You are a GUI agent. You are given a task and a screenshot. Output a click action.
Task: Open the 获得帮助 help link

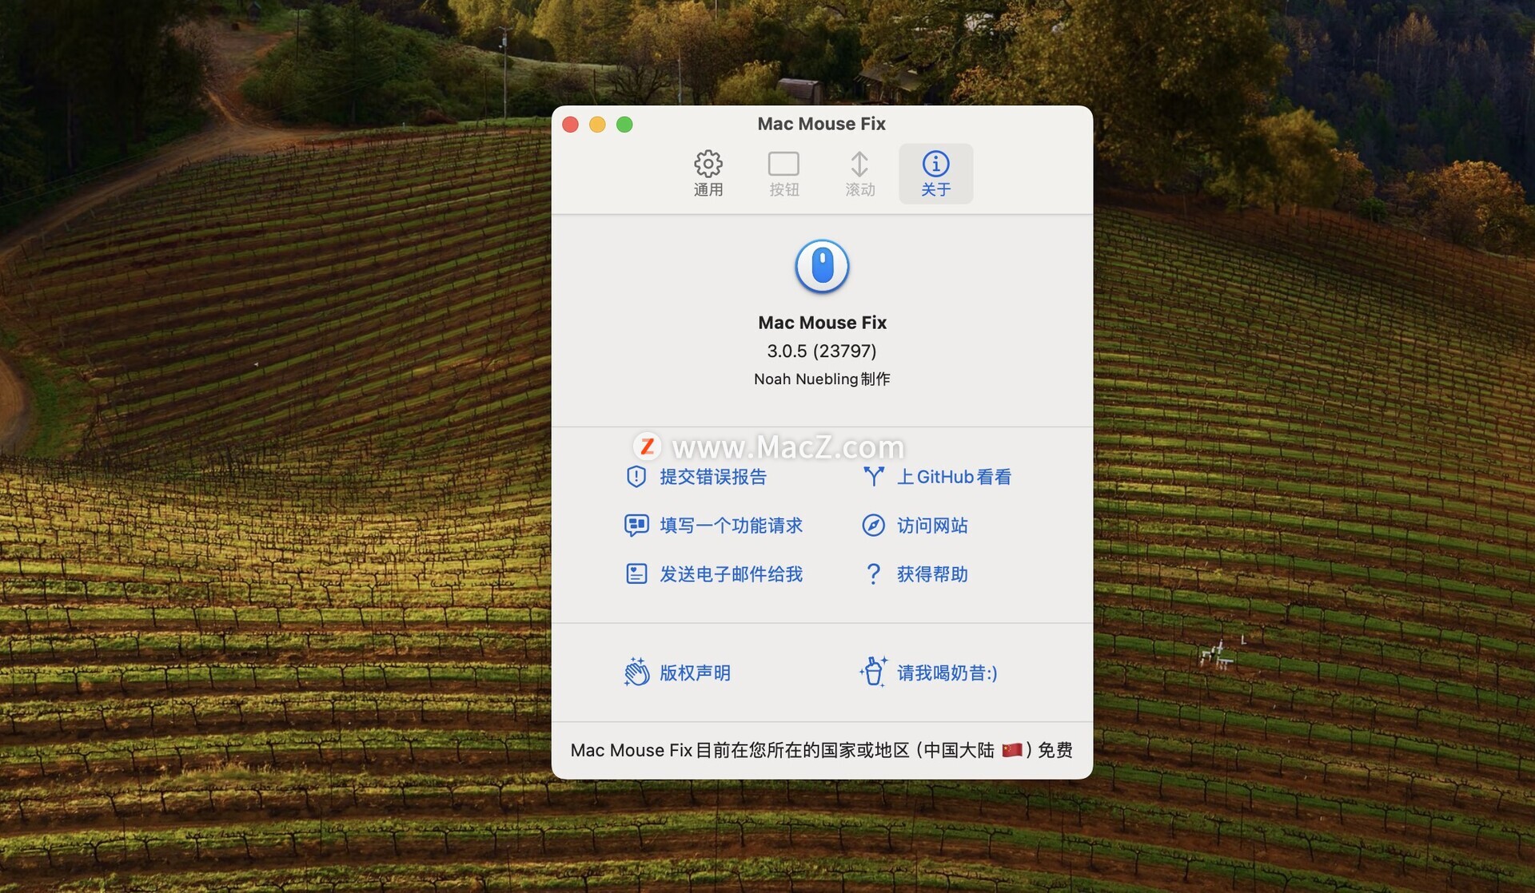tap(932, 574)
